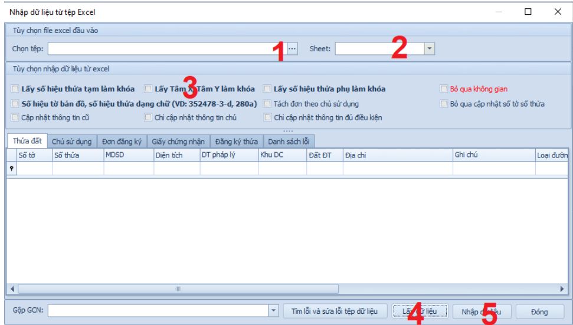Click the Diện tích column header
The height and width of the screenshot is (325, 573).
tap(177, 155)
